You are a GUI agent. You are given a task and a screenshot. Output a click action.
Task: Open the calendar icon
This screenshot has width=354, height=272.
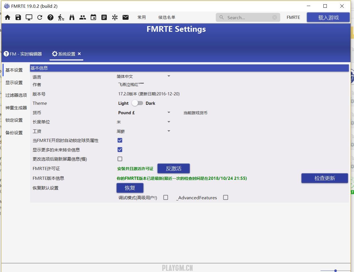click(93, 17)
